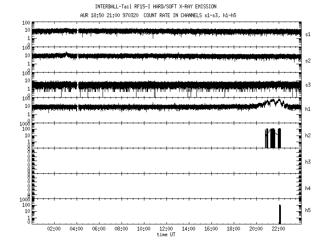
Task: Click the 1000 y-axis label of h5 panel
Action: pos(24,199)
